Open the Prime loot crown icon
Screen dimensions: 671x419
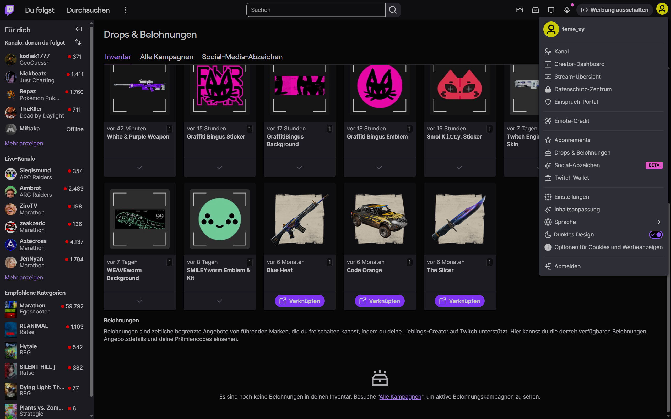520,10
